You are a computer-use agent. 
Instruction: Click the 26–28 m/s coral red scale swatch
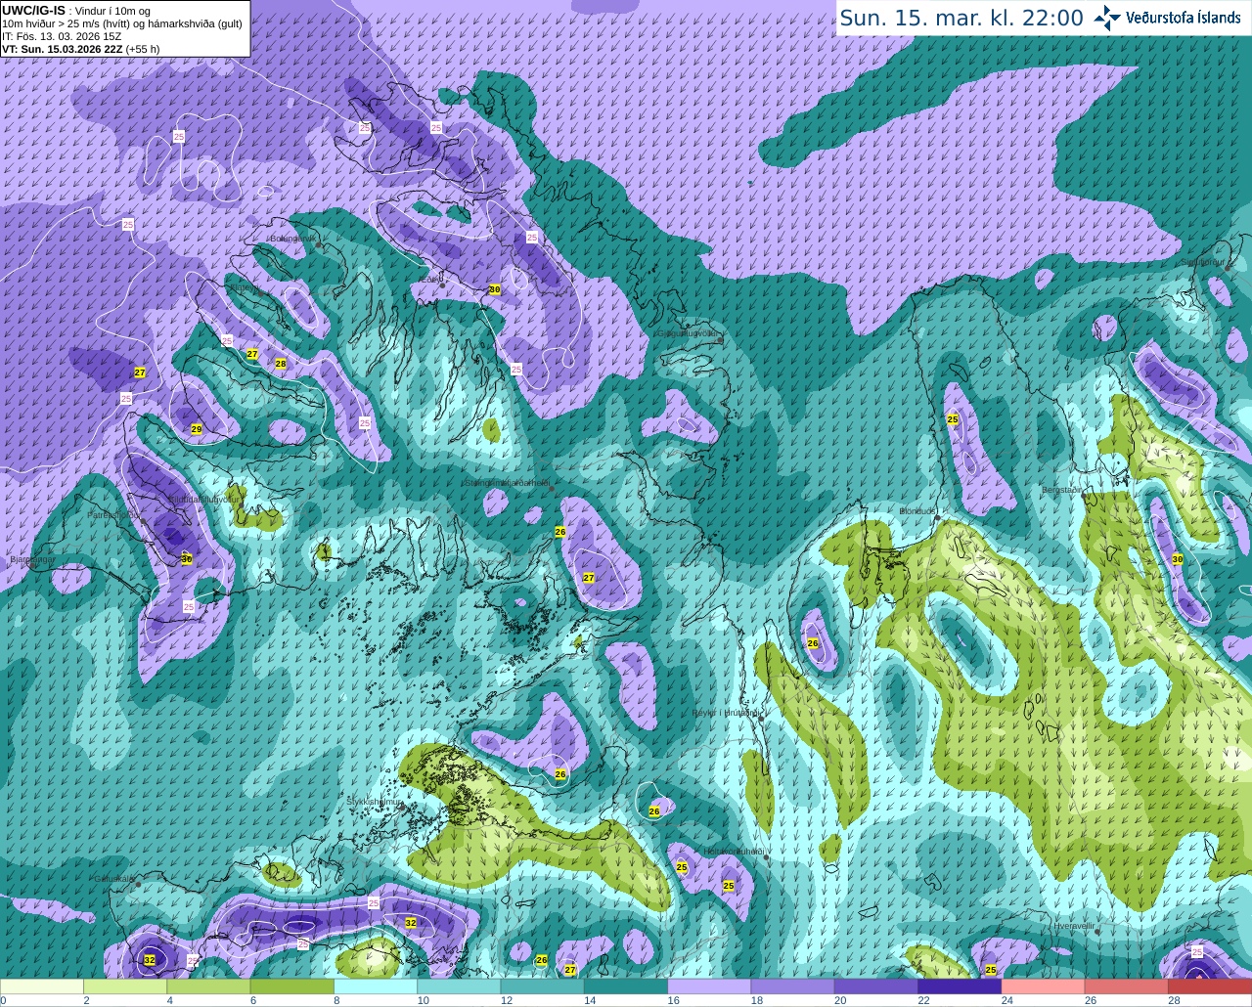[1127, 986]
